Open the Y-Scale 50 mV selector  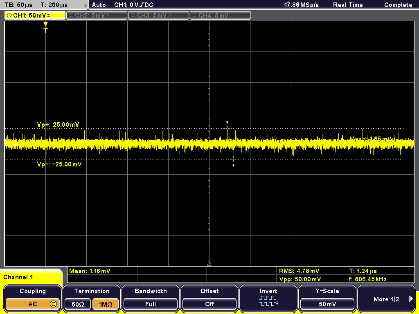point(327,304)
